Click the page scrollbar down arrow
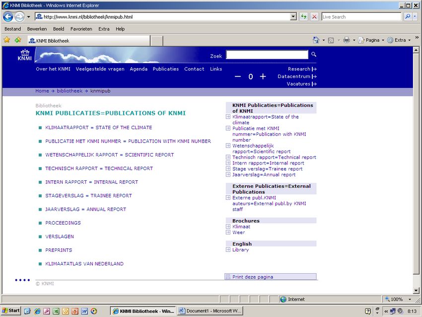The image size is (422, 317). click(x=416, y=291)
